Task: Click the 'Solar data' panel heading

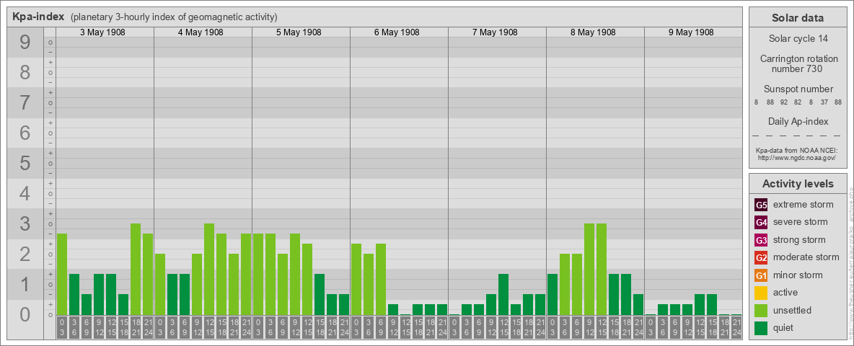Action: (x=797, y=18)
